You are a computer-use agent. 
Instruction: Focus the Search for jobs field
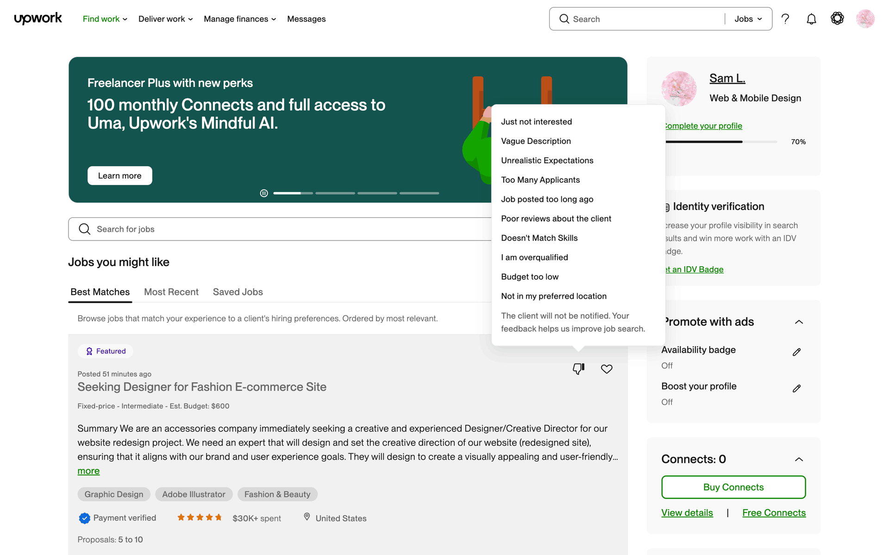coord(280,229)
